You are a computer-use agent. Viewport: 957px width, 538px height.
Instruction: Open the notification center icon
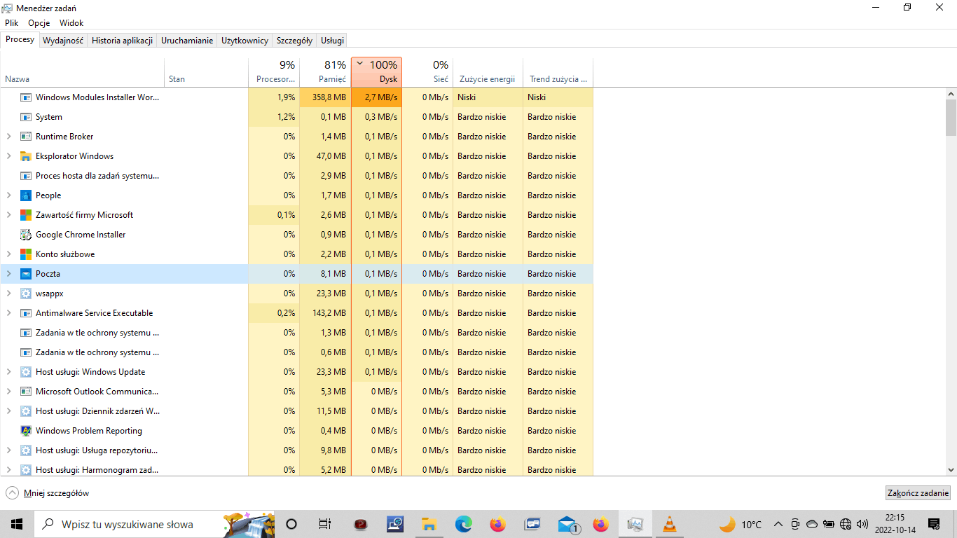(x=934, y=524)
